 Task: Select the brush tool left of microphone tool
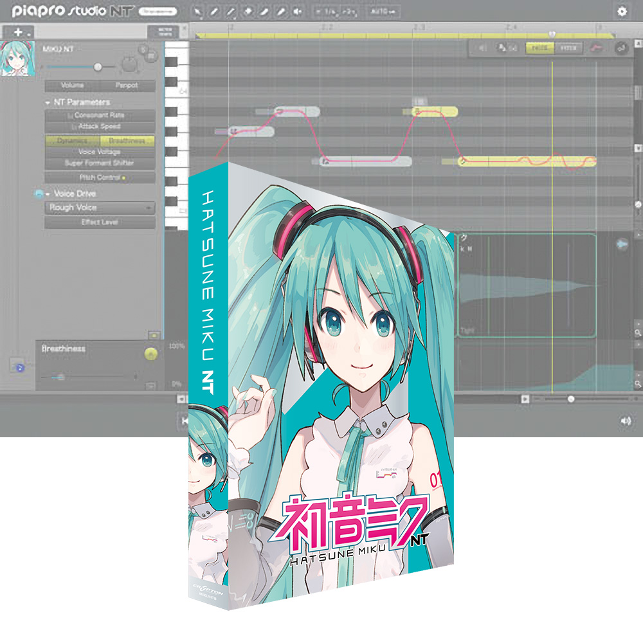pyautogui.click(x=264, y=12)
